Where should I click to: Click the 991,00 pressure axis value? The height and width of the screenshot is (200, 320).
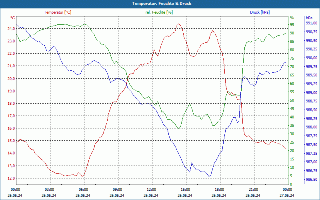pos(312,23)
